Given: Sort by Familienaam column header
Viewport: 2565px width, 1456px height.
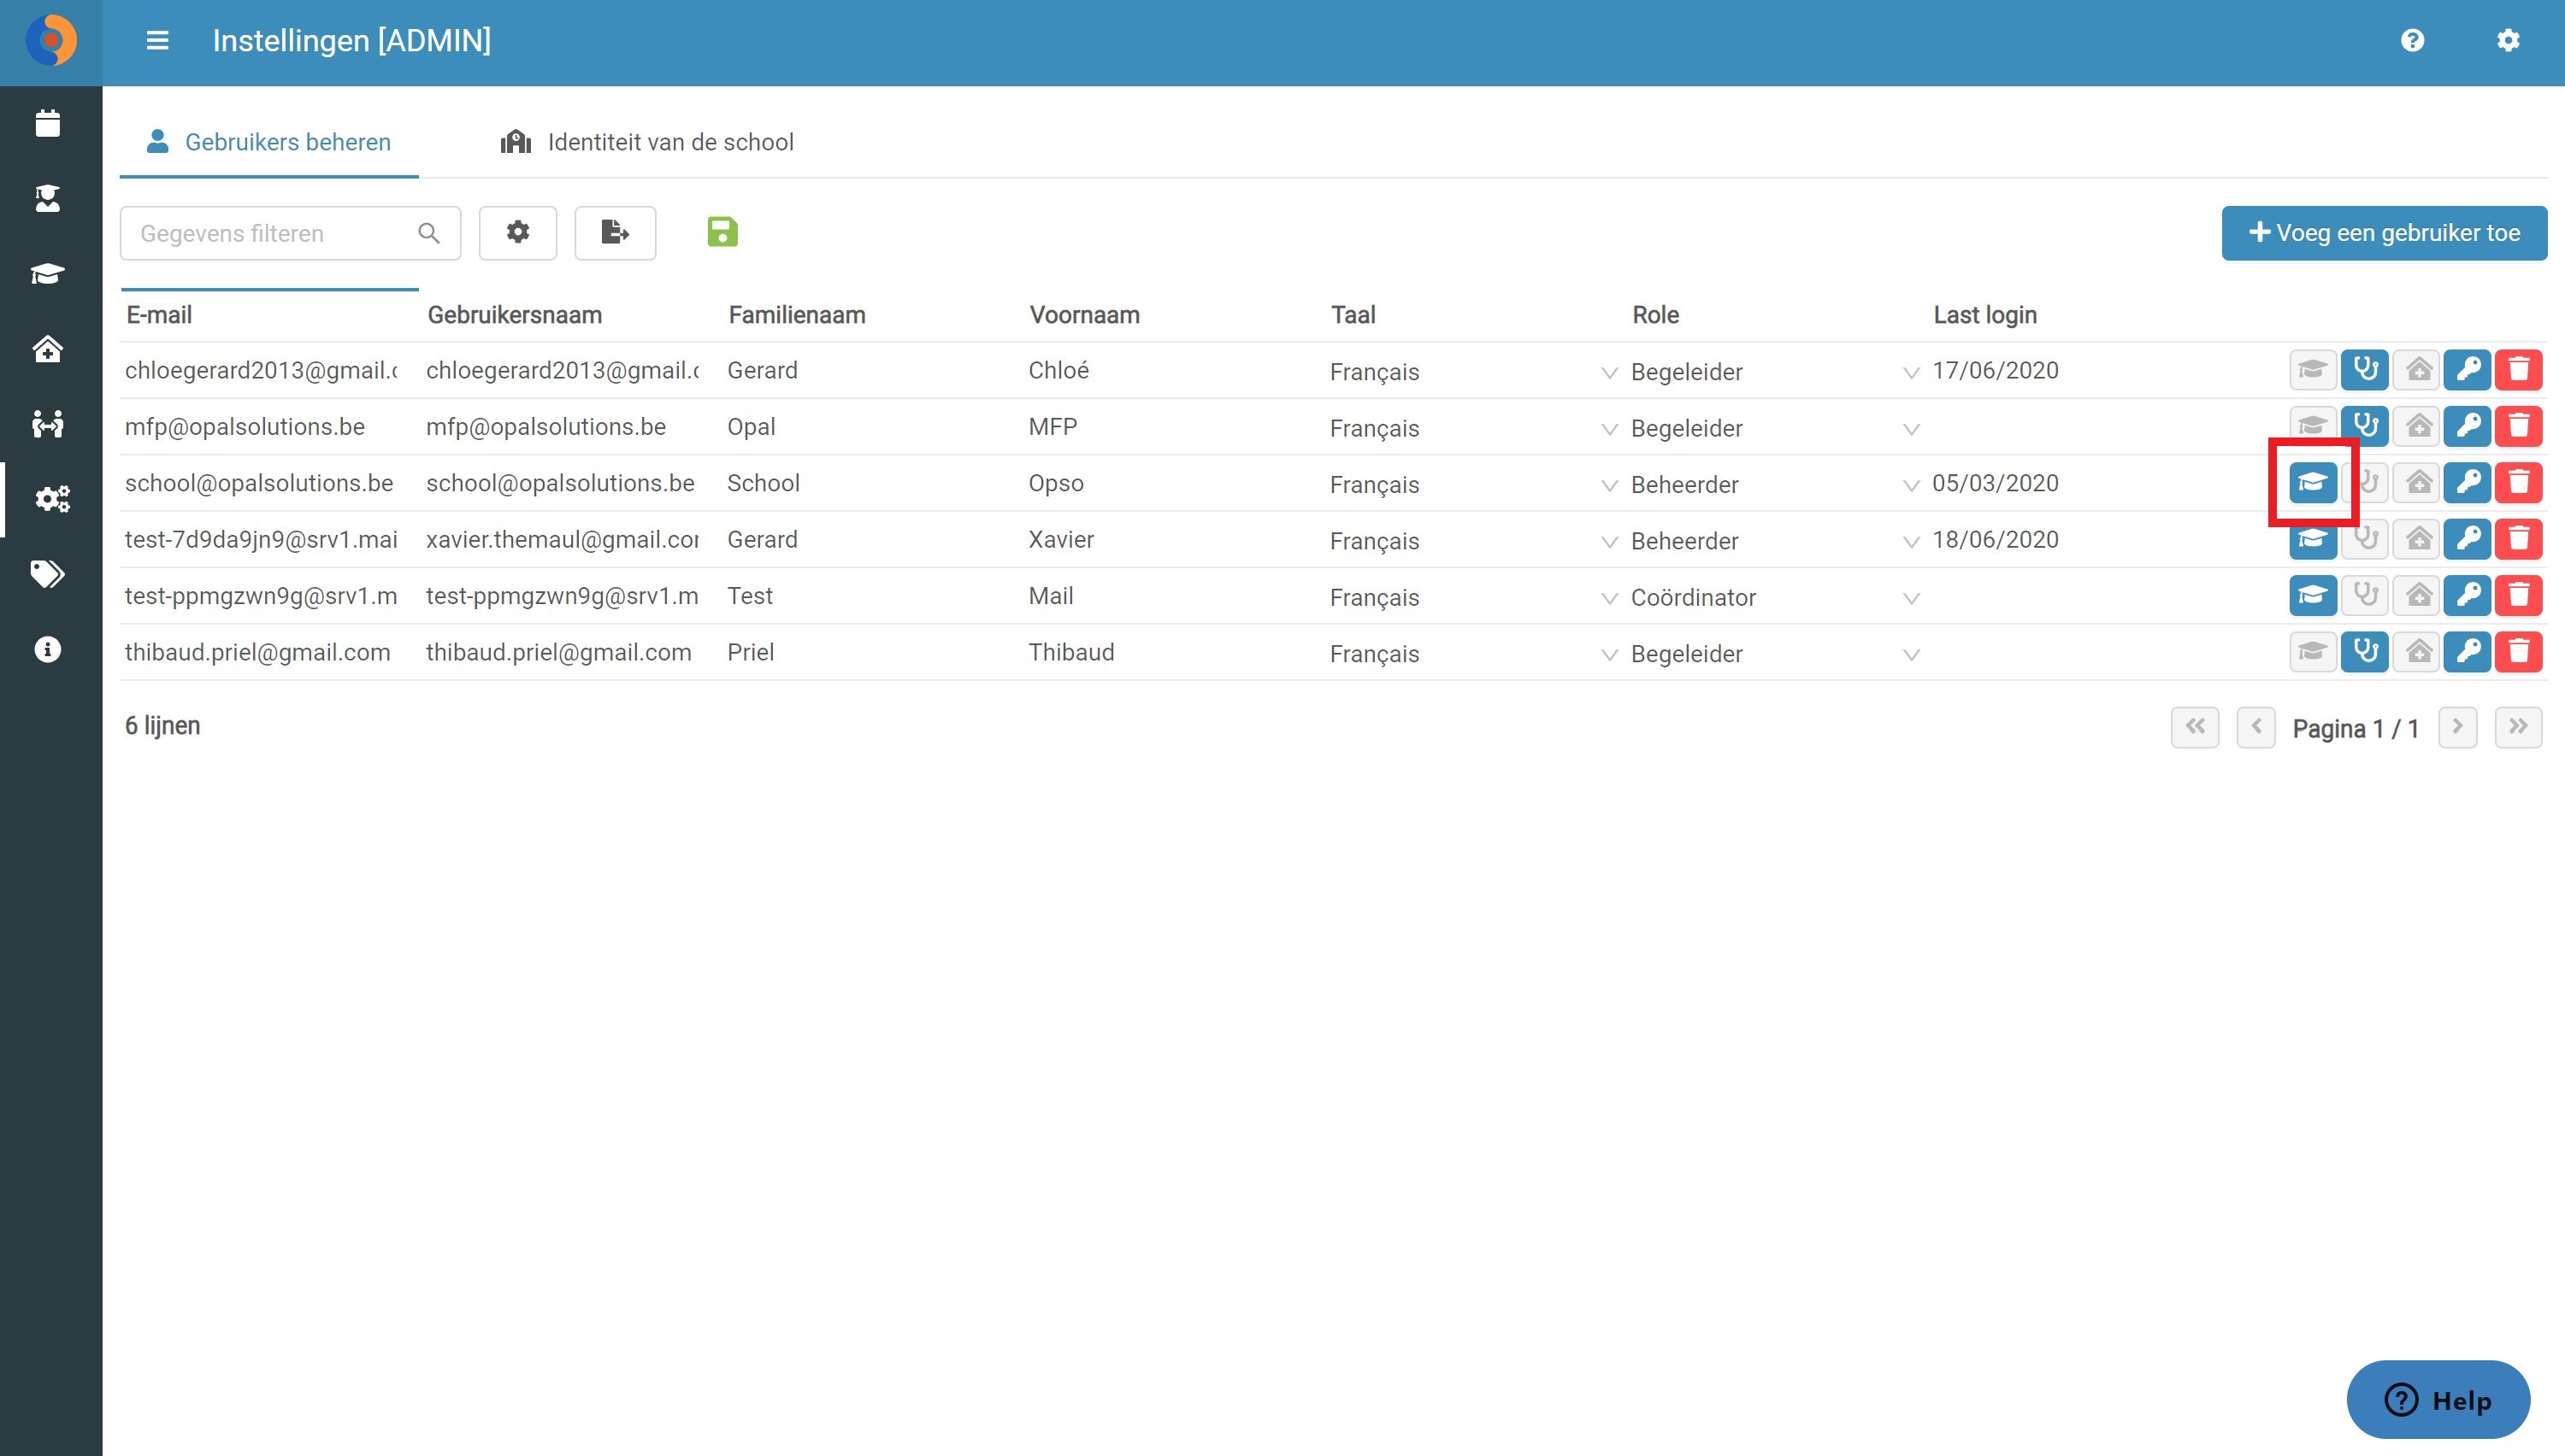Looking at the screenshot, I should click(796, 315).
